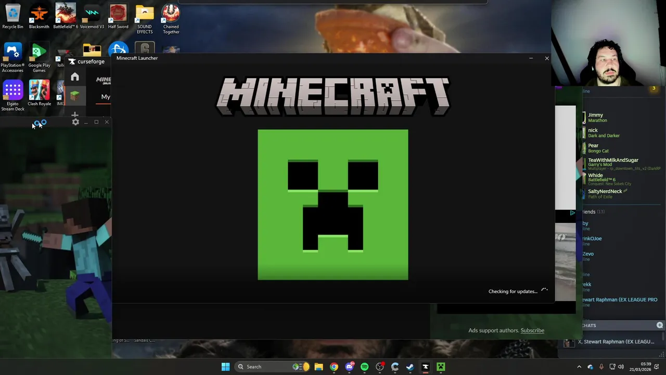Click the Creeper face splash image
The image size is (666, 375).
click(x=333, y=205)
